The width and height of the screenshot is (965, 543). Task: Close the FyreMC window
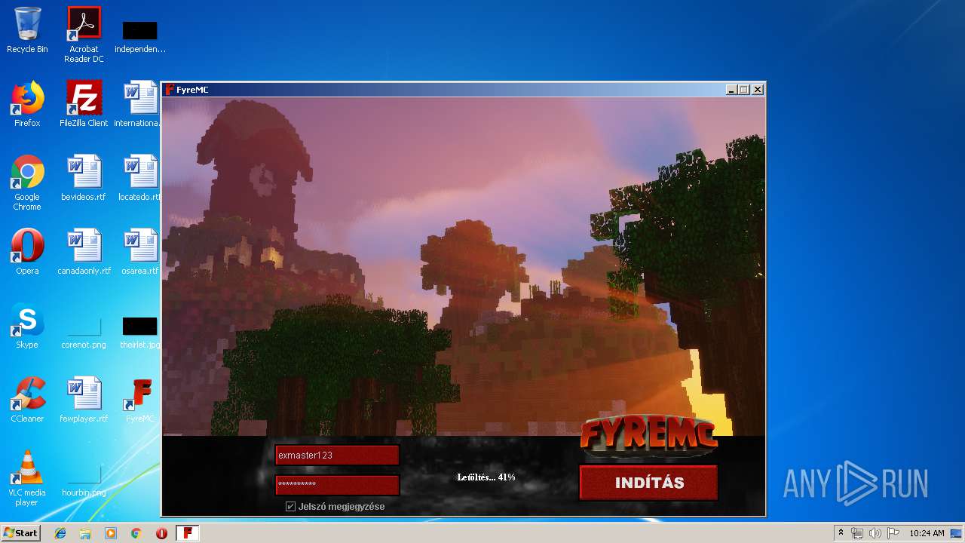[758, 90]
